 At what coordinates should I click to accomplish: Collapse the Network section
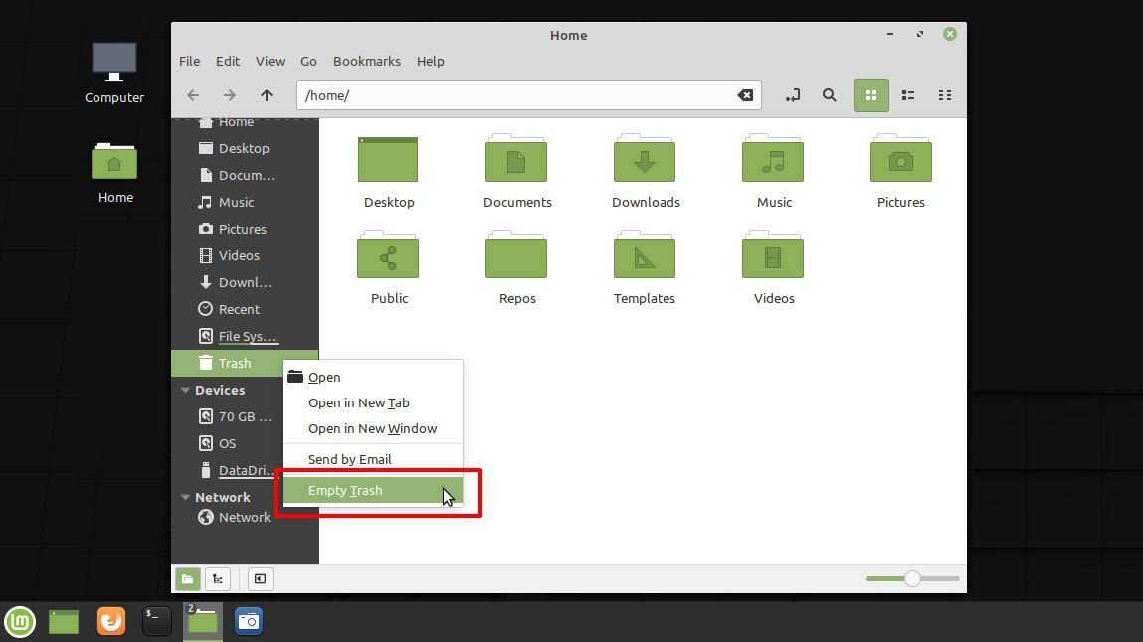[185, 497]
